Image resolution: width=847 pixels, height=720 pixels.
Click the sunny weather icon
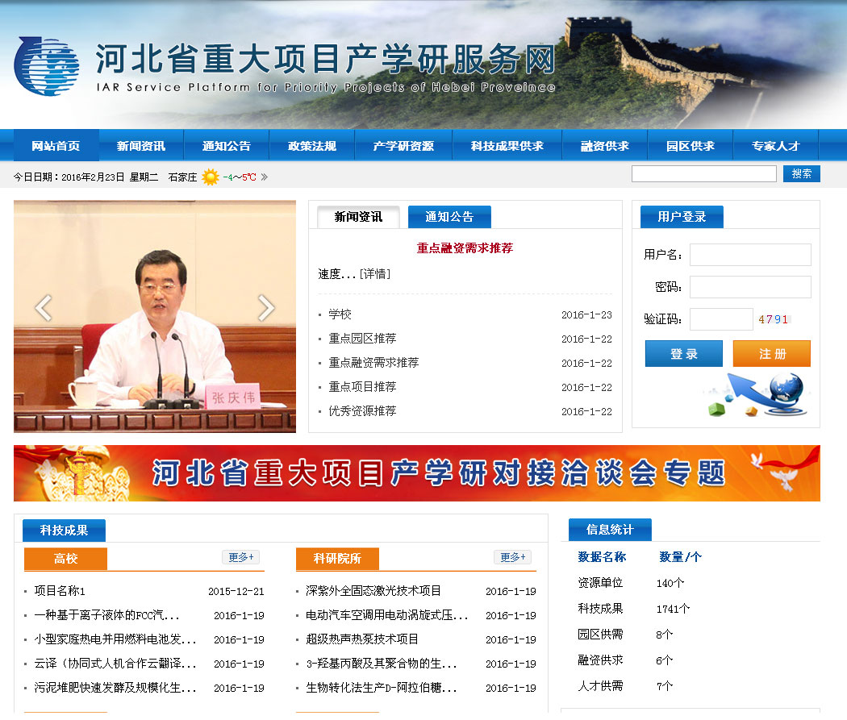point(210,177)
